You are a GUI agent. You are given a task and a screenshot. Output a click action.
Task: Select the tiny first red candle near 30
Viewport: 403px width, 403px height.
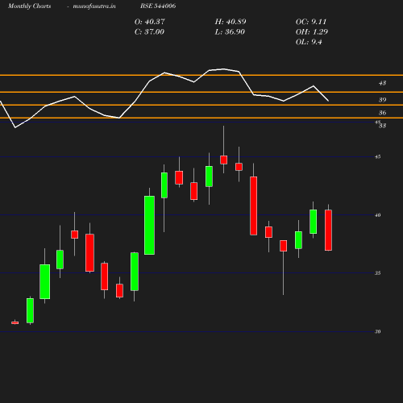(x=15, y=322)
